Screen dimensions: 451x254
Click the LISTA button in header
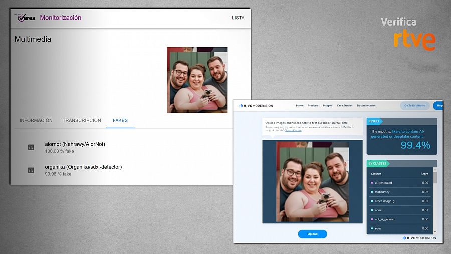point(238,18)
